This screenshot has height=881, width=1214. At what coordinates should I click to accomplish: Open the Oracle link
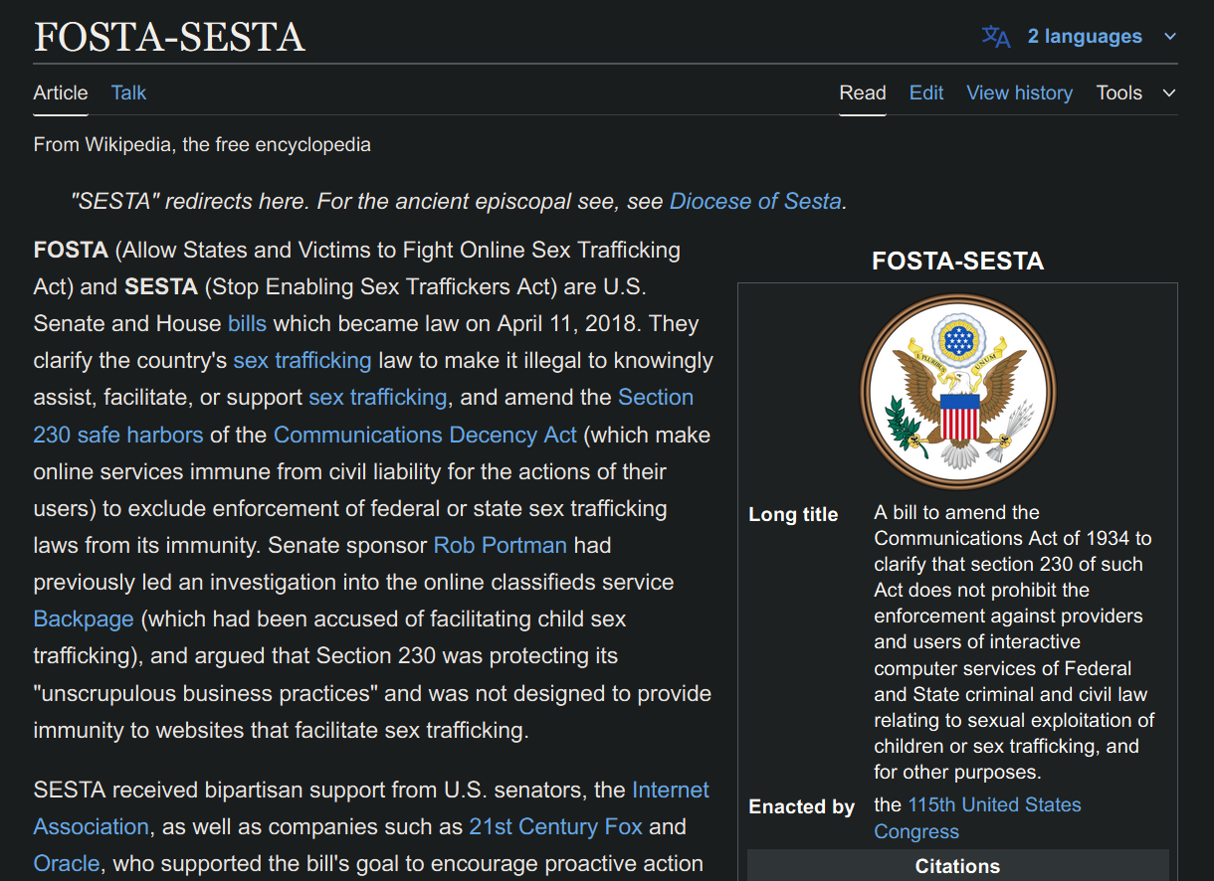point(67,863)
